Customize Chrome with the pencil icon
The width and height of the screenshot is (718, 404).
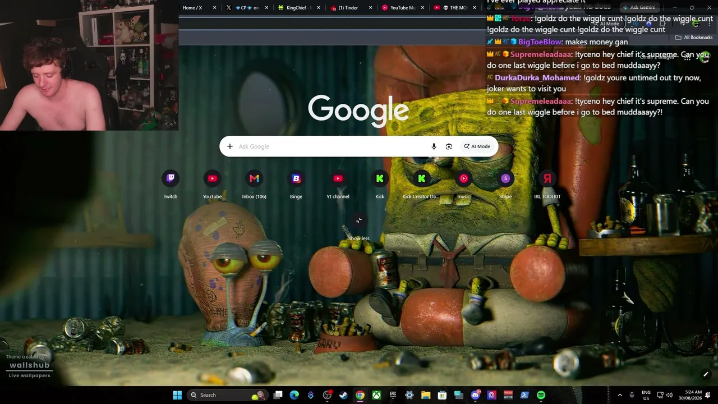[706, 374]
